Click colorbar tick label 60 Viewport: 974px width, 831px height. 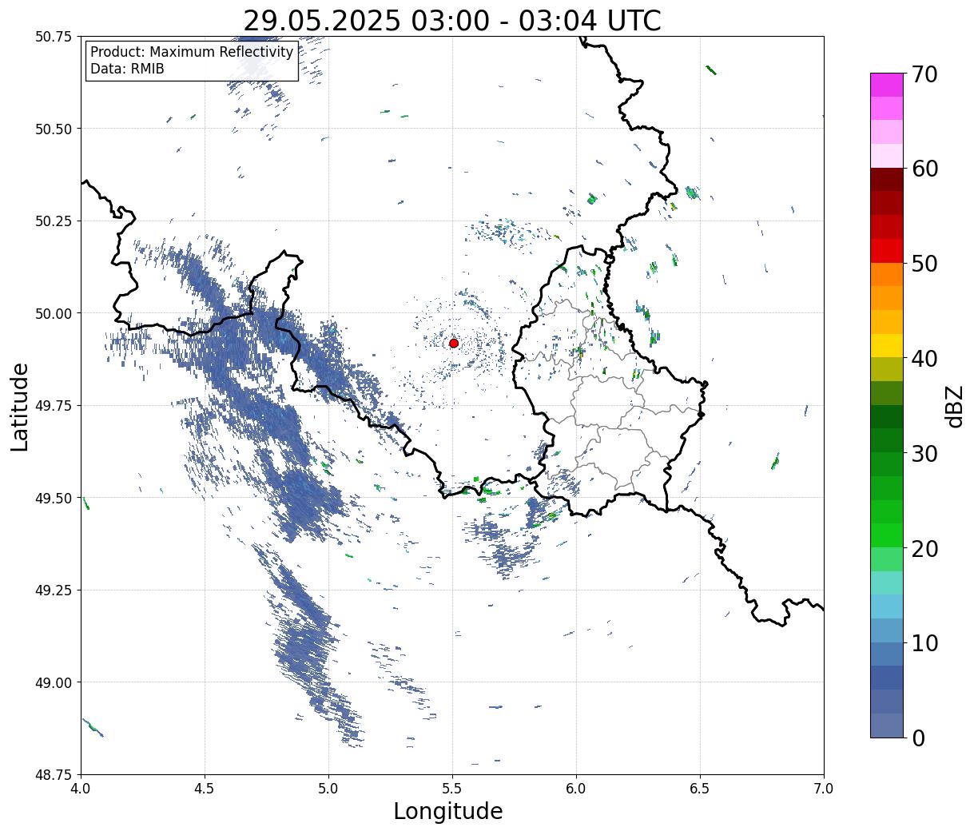pyautogui.click(x=924, y=169)
